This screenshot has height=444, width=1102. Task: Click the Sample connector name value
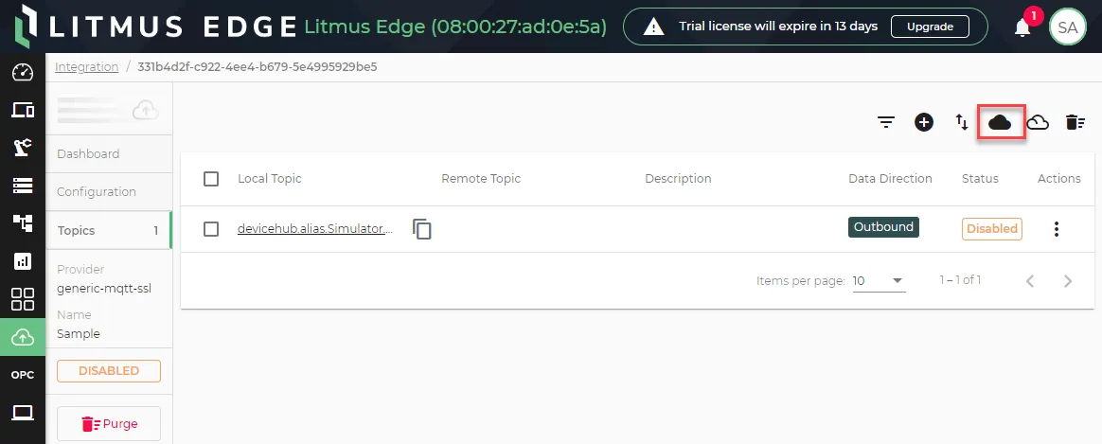(78, 333)
